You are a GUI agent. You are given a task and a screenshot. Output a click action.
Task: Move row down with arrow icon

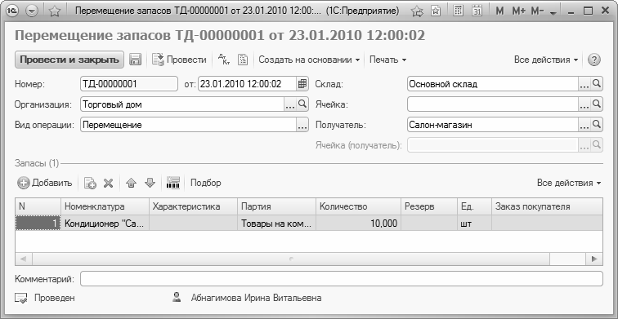(x=150, y=183)
